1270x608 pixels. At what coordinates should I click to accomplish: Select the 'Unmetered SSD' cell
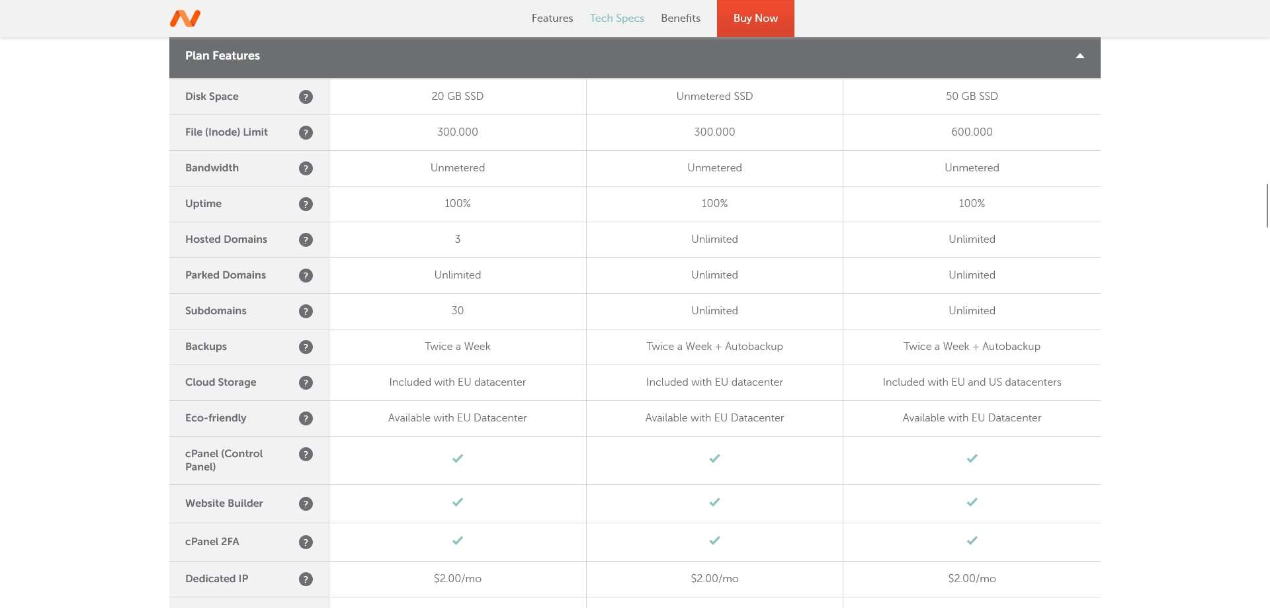[x=714, y=96]
